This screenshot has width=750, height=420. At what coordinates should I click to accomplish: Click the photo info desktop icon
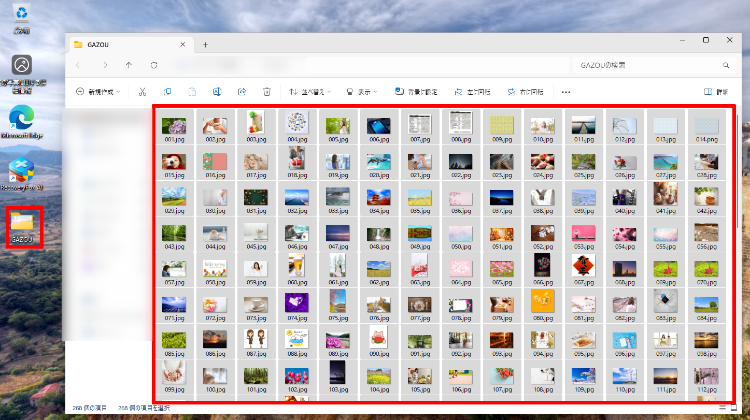(x=22, y=75)
